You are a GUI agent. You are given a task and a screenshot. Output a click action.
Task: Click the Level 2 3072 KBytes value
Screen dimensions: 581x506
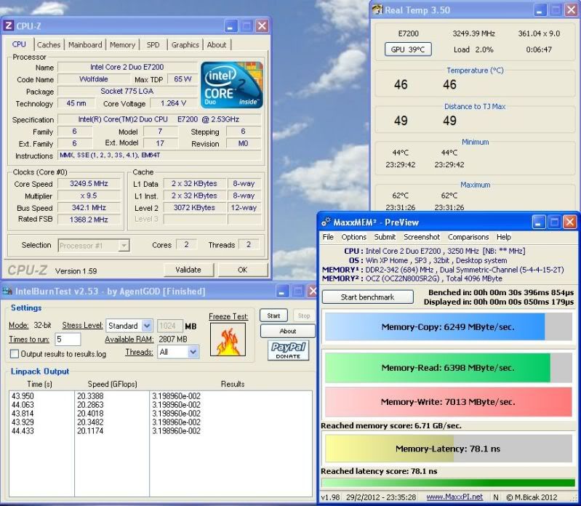pos(194,207)
